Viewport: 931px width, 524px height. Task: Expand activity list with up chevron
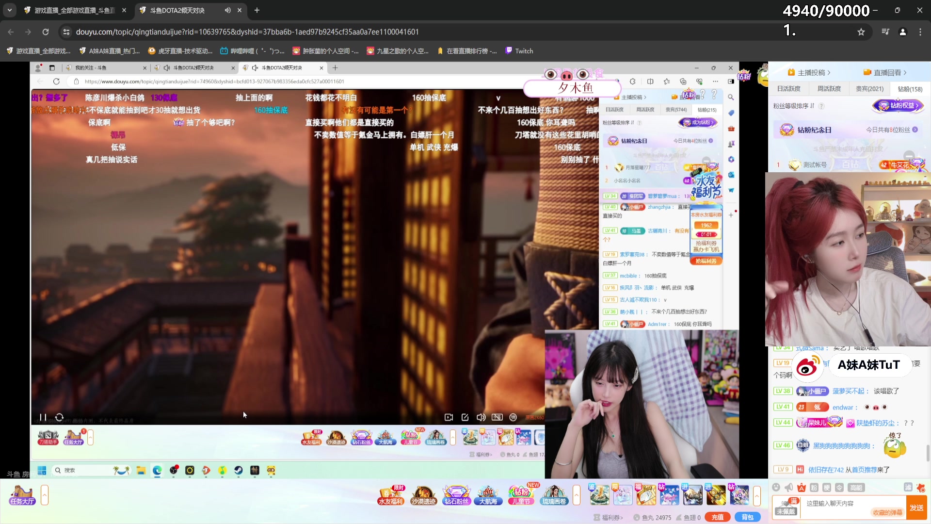(x=577, y=495)
